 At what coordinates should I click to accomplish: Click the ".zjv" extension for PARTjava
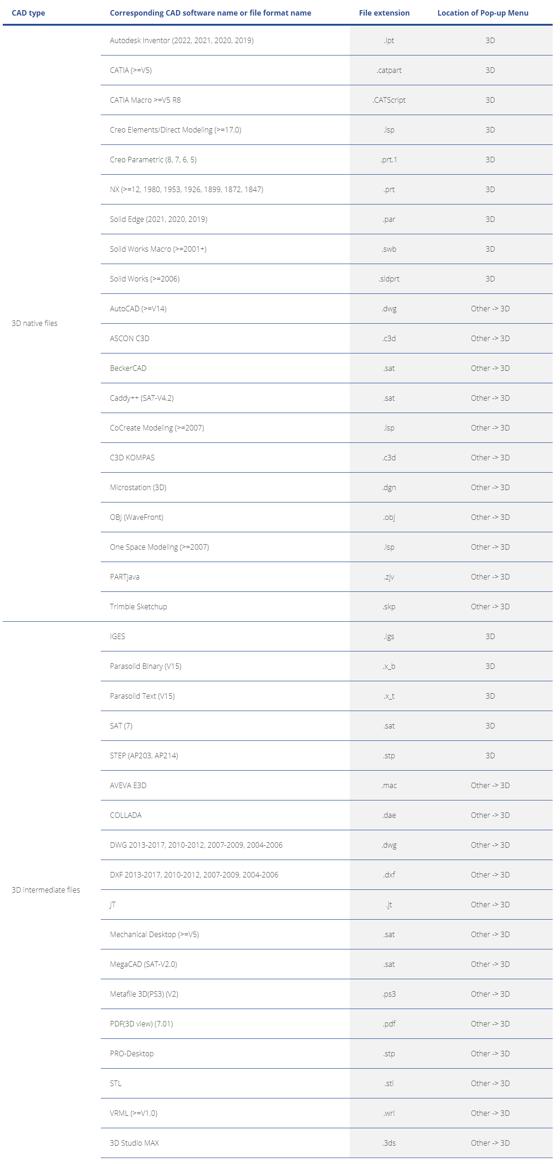[389, 577]
